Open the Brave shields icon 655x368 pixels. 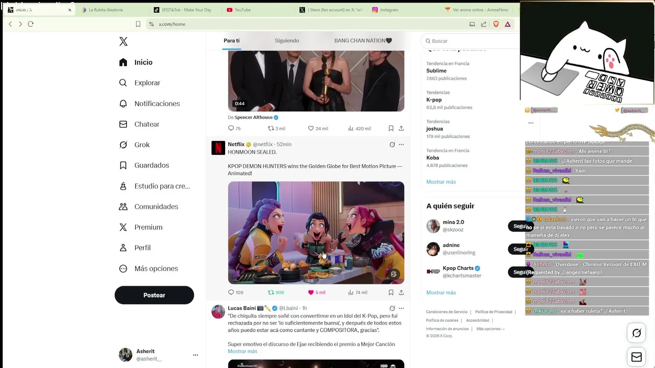click(x=496, y=24)
